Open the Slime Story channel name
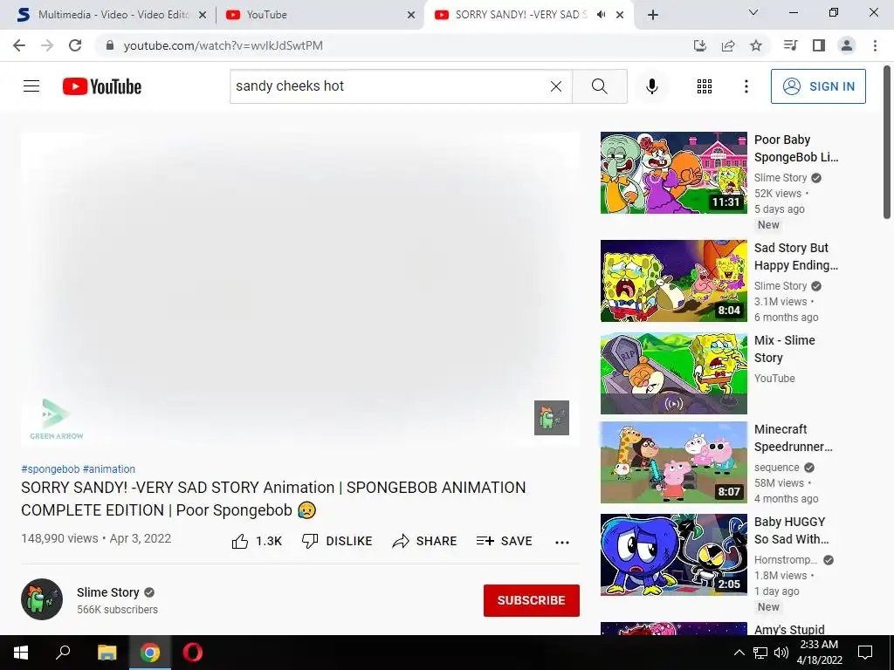Screen dimensions: 894x670 [x=107, y=592]
